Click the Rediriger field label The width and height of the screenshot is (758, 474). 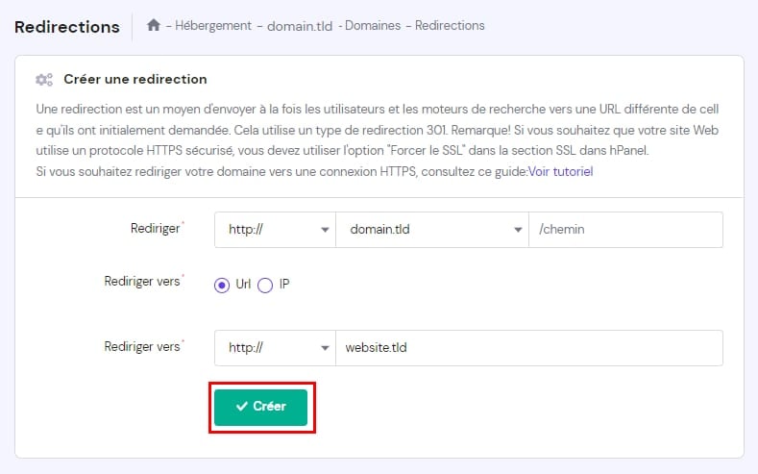[155, 228]
